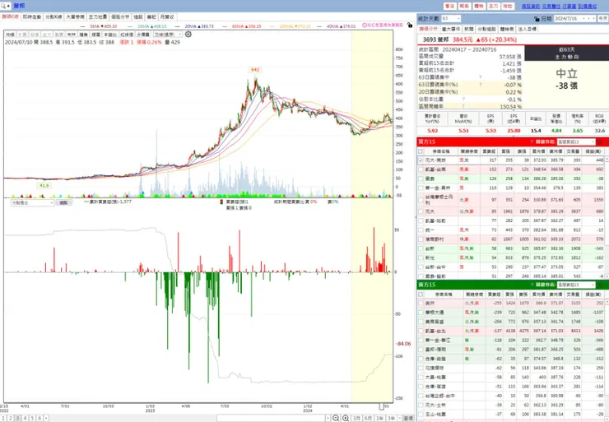Click the 報告 button at top right
609x422 pixels.
tap(463, 7)
